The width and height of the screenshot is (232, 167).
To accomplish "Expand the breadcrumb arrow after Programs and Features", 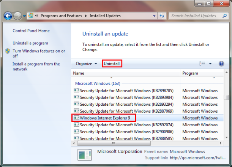I will point(86,16).
